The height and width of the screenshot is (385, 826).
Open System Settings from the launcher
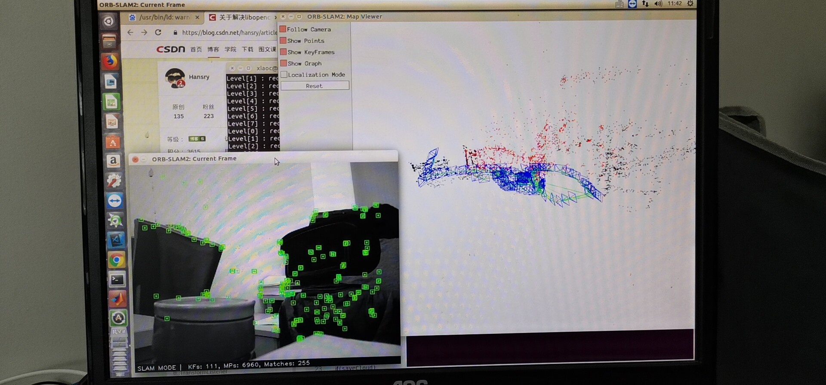[x=114, y=181]
